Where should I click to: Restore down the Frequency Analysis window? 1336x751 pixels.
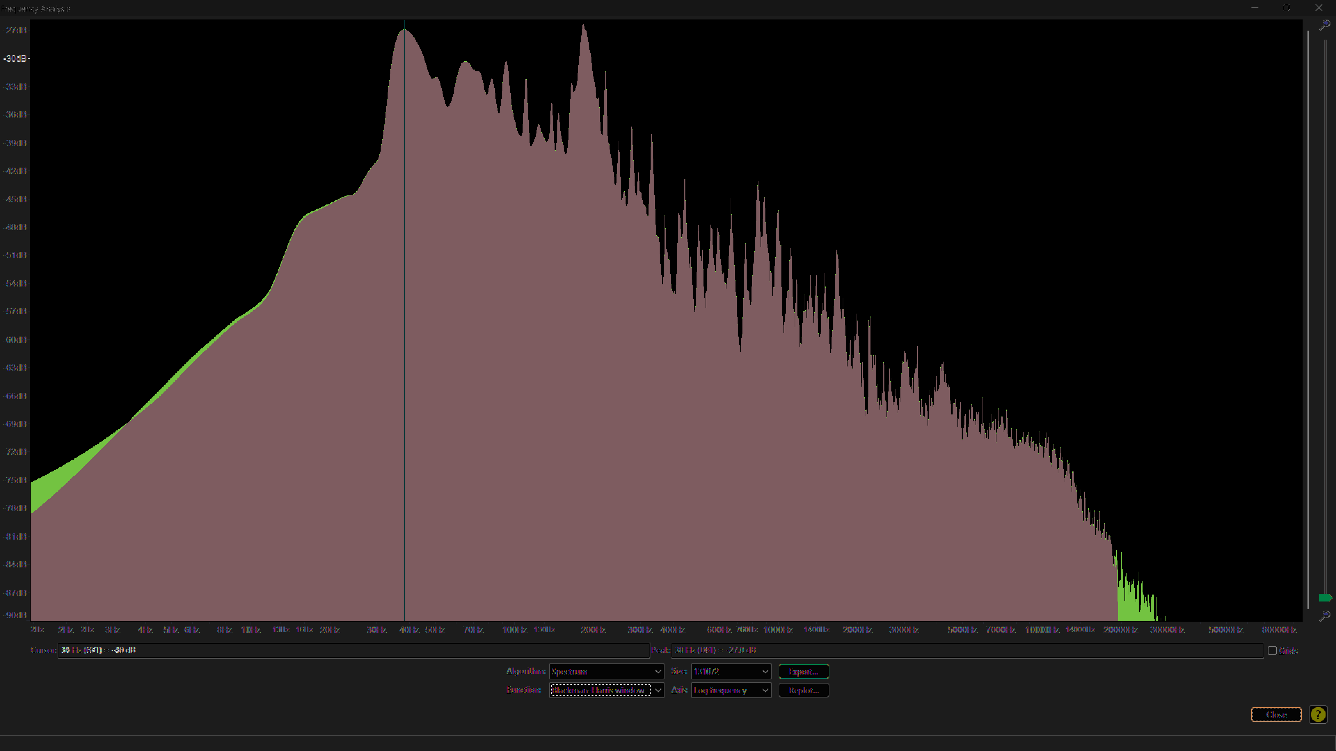[x=1287, y=8]
